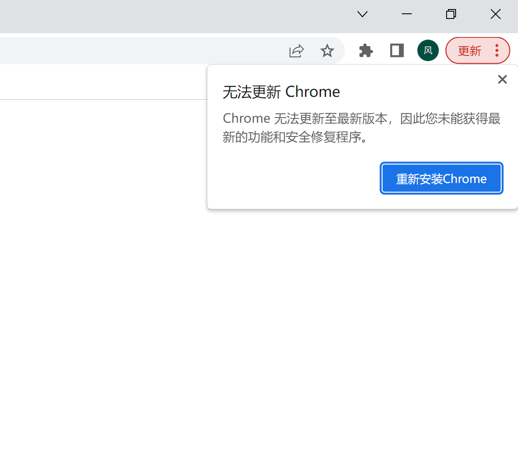Activate the share arrow in the toolbar

[x=296, y=50]
